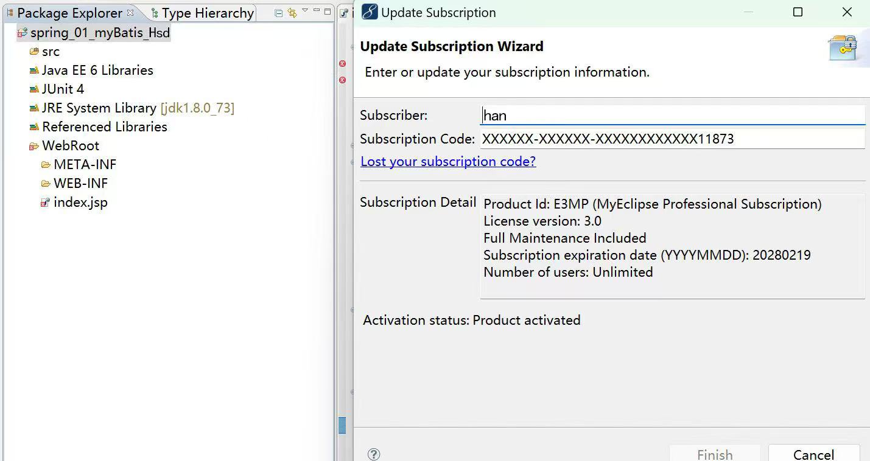Click the Subscriber input field
Viewport: 870px width, 461px height.
[x=673, y=115]
